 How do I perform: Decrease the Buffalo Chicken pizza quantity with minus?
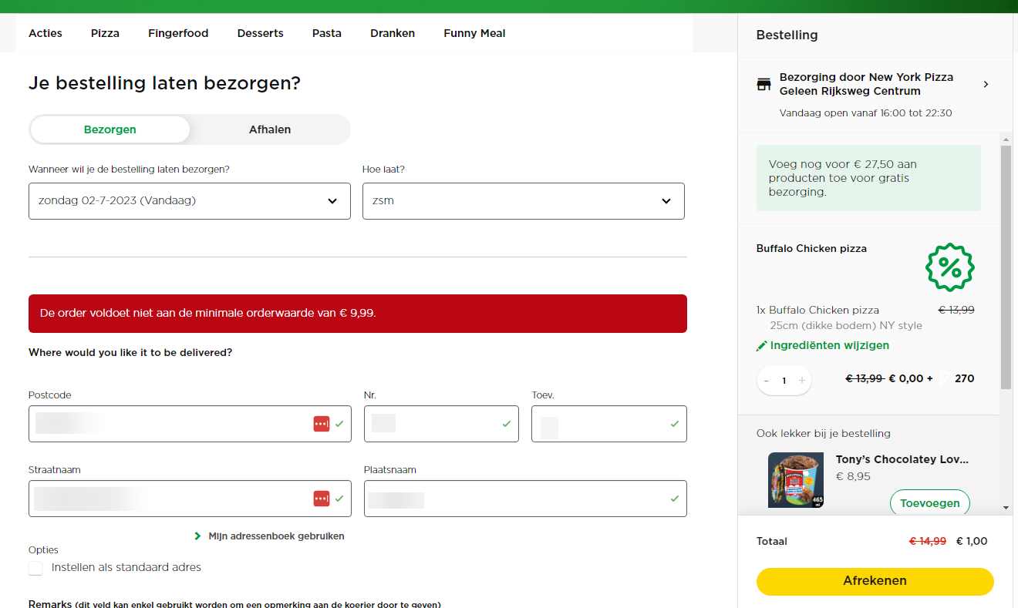coord(767,380)
